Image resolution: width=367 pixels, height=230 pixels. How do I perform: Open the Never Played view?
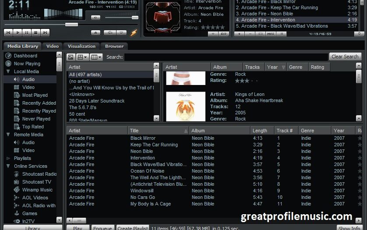(x=36, y=119)
